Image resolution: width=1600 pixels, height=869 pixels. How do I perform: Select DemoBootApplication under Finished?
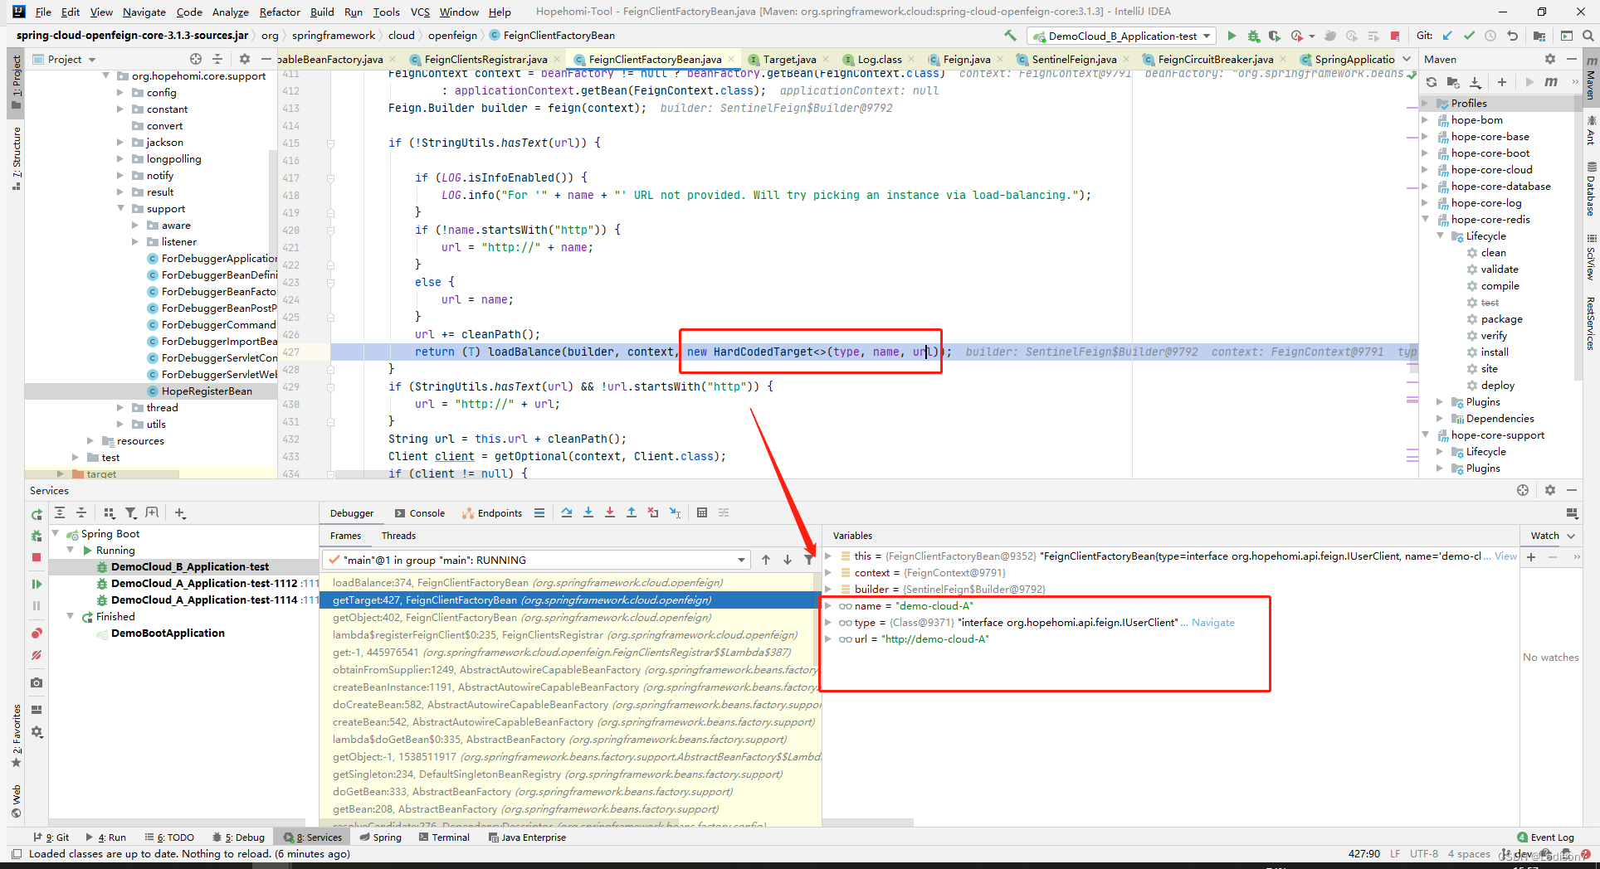coord(168,634)
